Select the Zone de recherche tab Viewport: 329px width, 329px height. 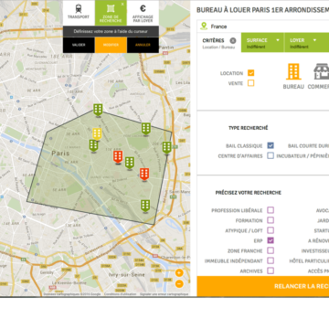(111, 13)
